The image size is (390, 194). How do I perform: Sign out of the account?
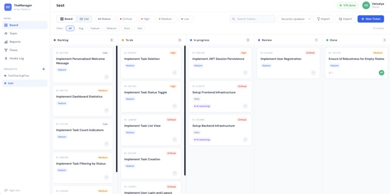(12, 190)
